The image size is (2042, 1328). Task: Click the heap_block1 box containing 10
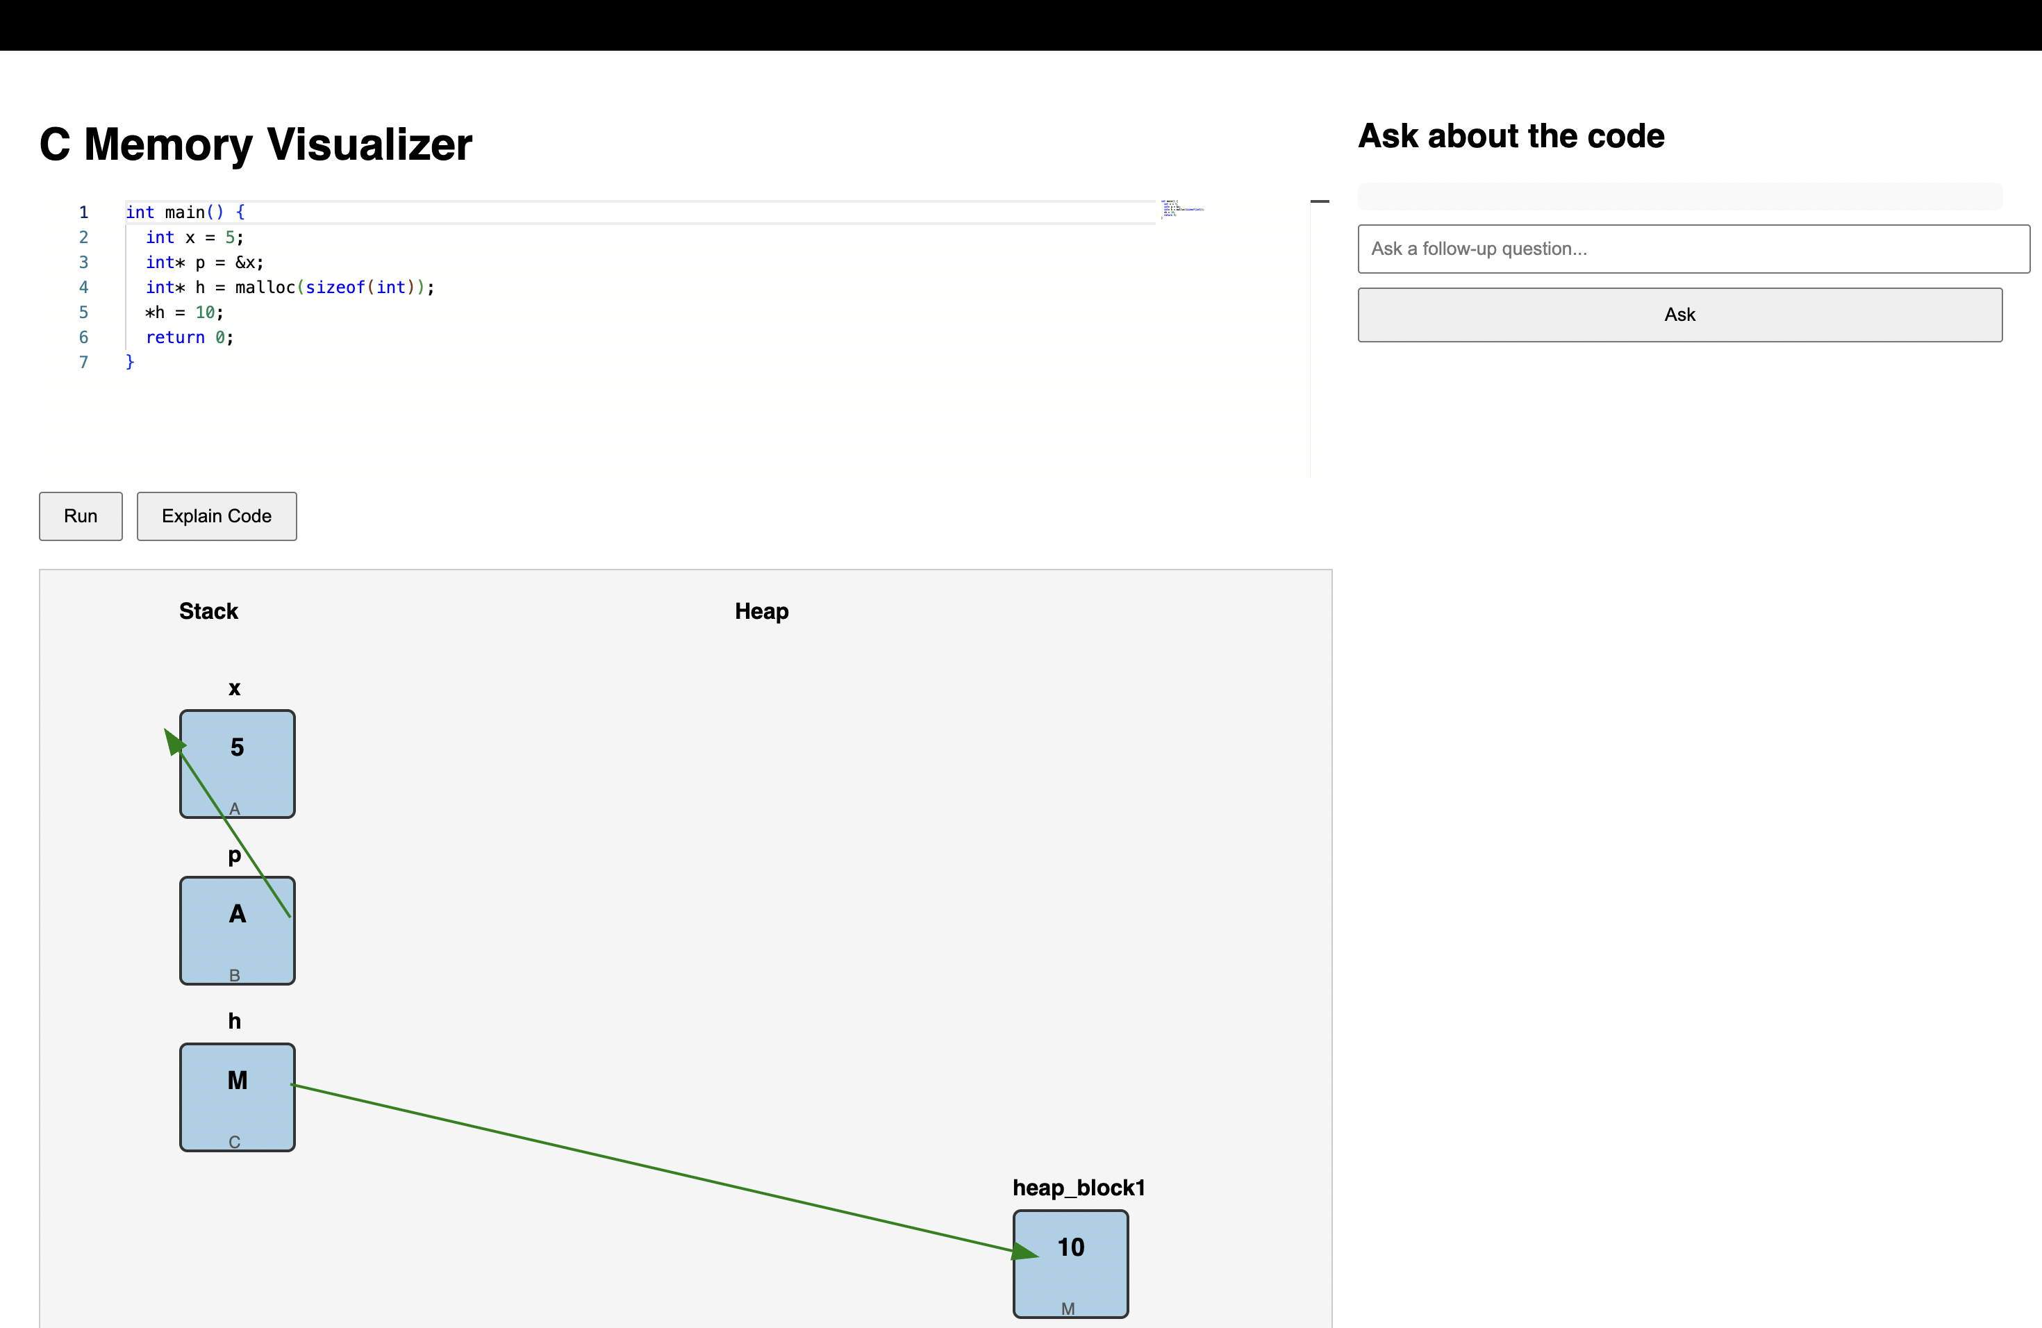coord(1070,1263)
